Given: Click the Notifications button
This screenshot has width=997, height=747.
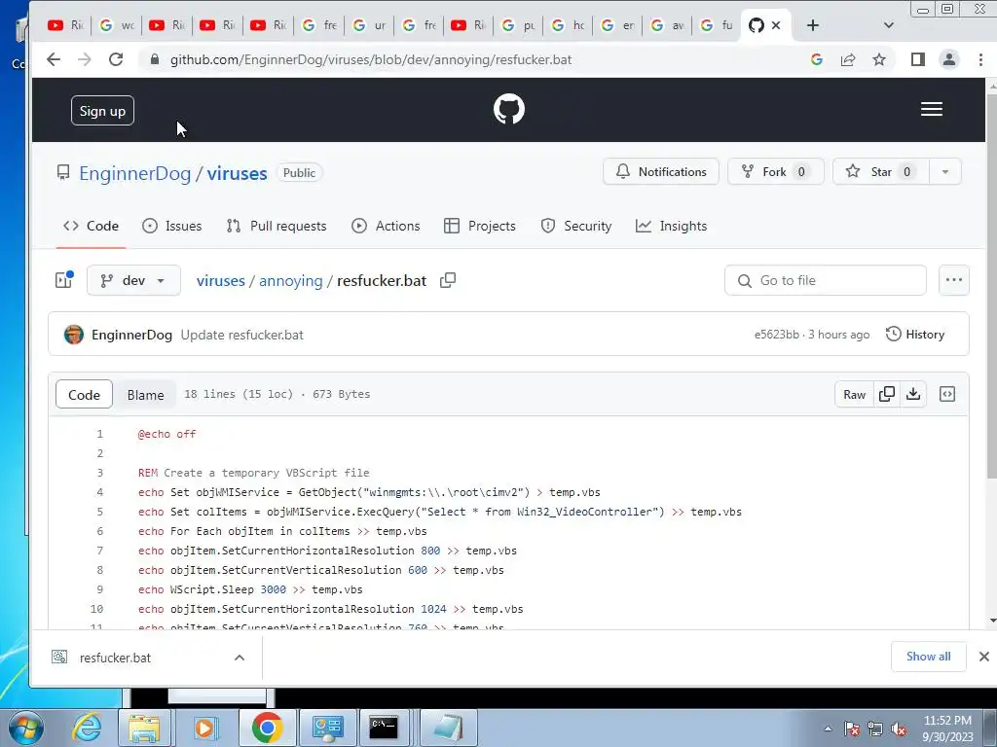Looking at the screenshot, I should point(661,171).
